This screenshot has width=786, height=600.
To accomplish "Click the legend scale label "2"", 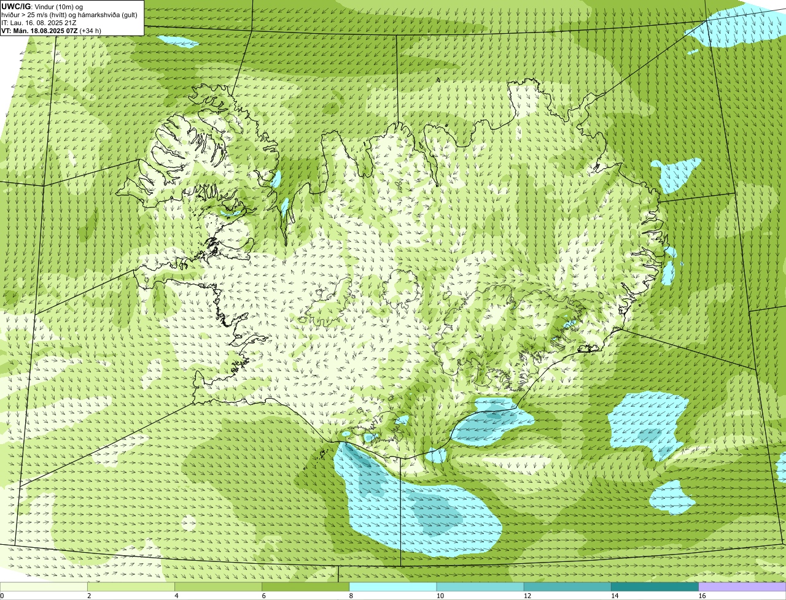I will pyautogui.click(x=89, y=596).
